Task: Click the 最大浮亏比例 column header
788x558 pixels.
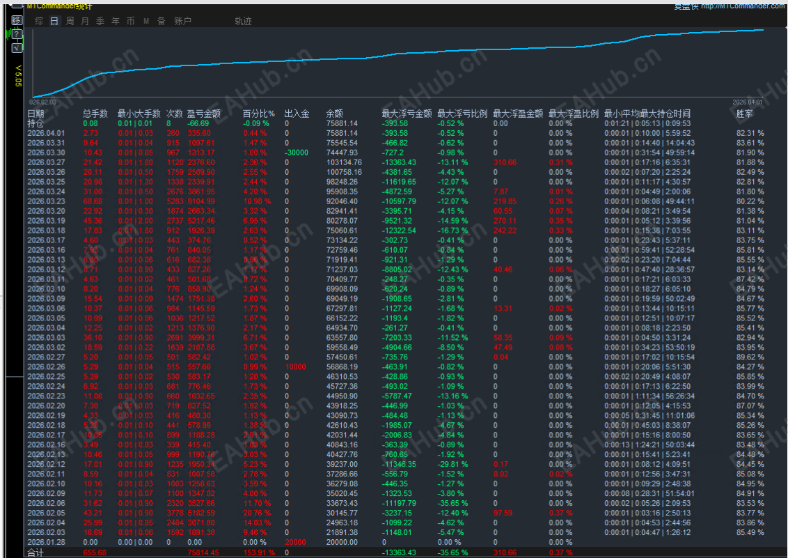Action: [462, 114]
